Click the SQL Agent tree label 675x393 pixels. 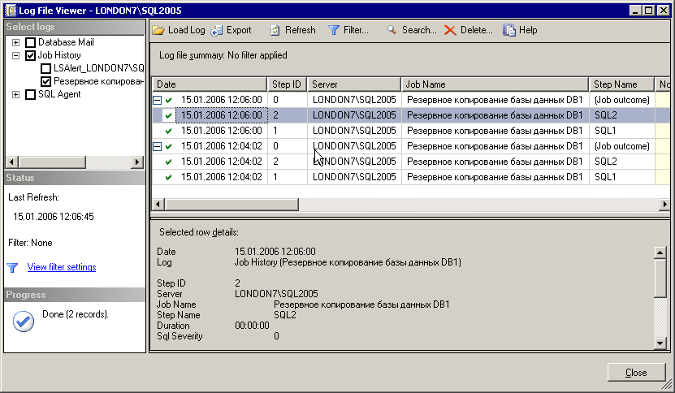pos(59,94)
